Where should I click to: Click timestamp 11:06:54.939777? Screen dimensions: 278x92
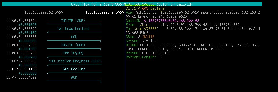pos(21,53)
